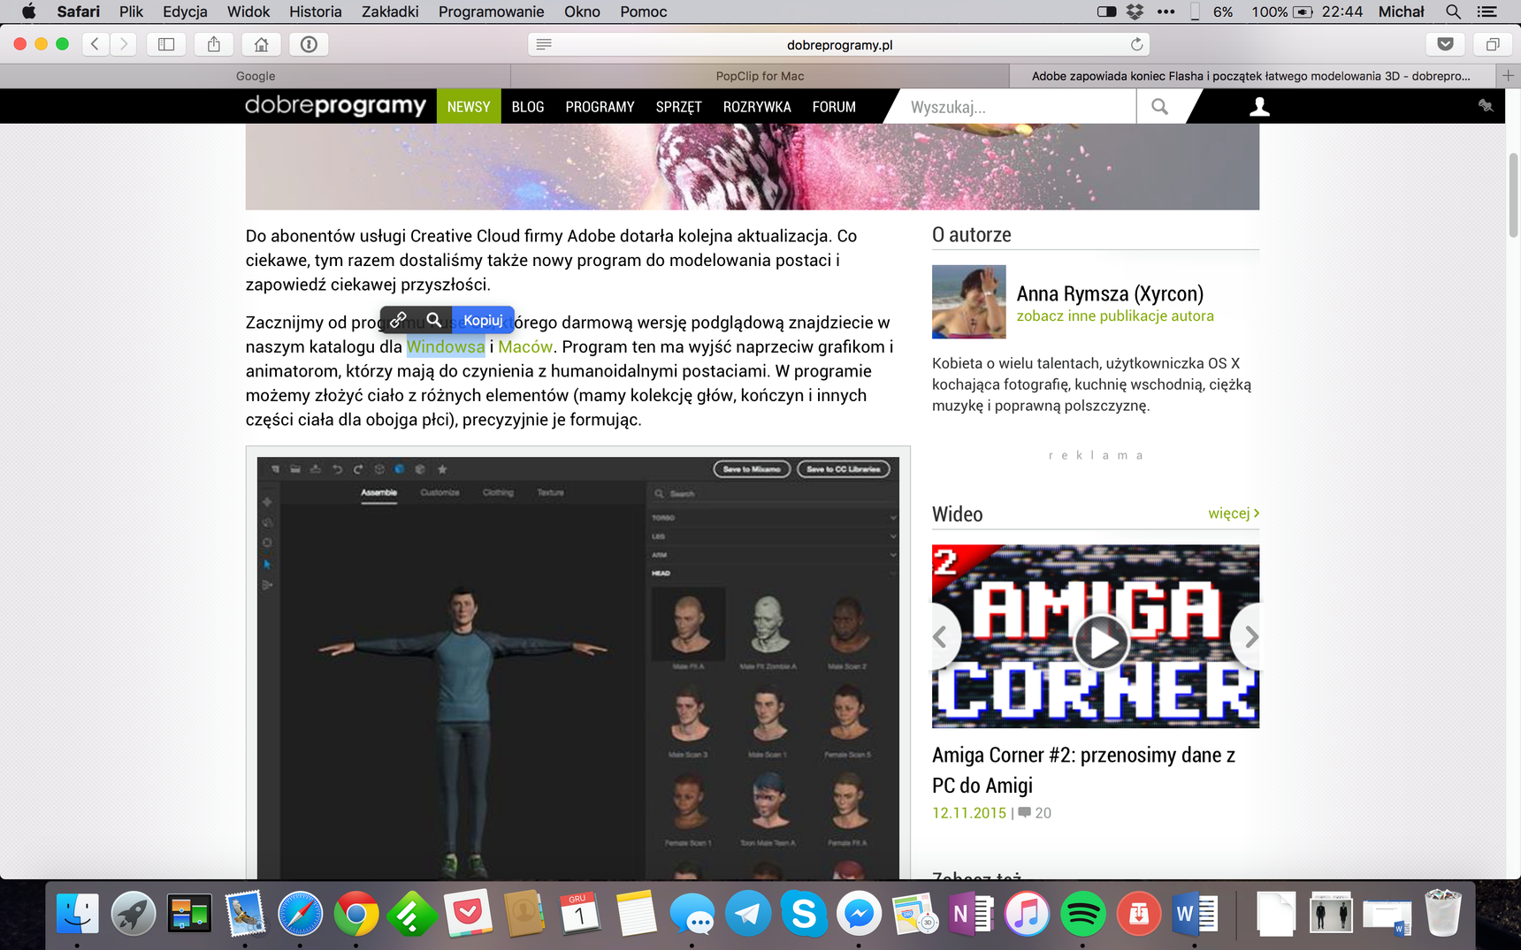
Task: Open the NEWSY navigation section
Action: pyautogui.click(x=469, y=107)
